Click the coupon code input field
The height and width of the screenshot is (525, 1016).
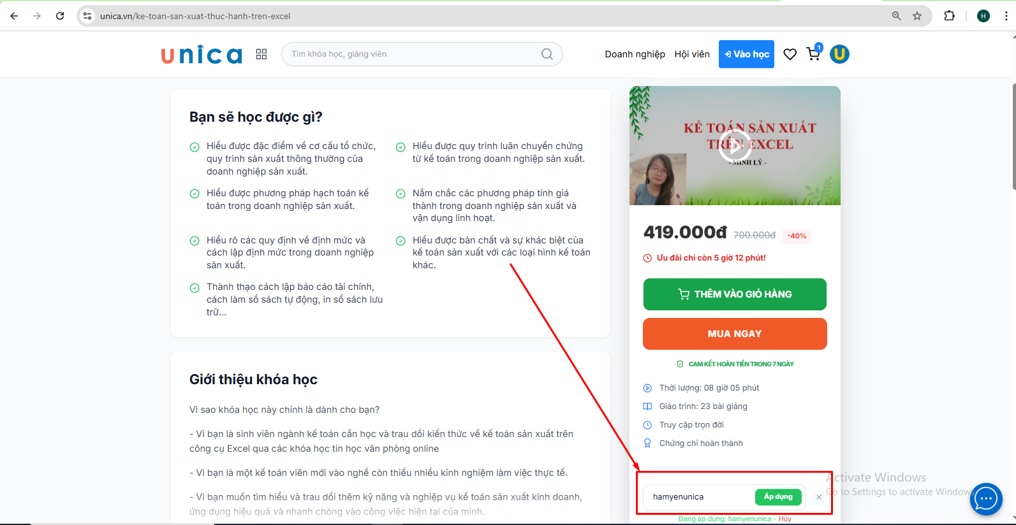click(x=698, y=497)
